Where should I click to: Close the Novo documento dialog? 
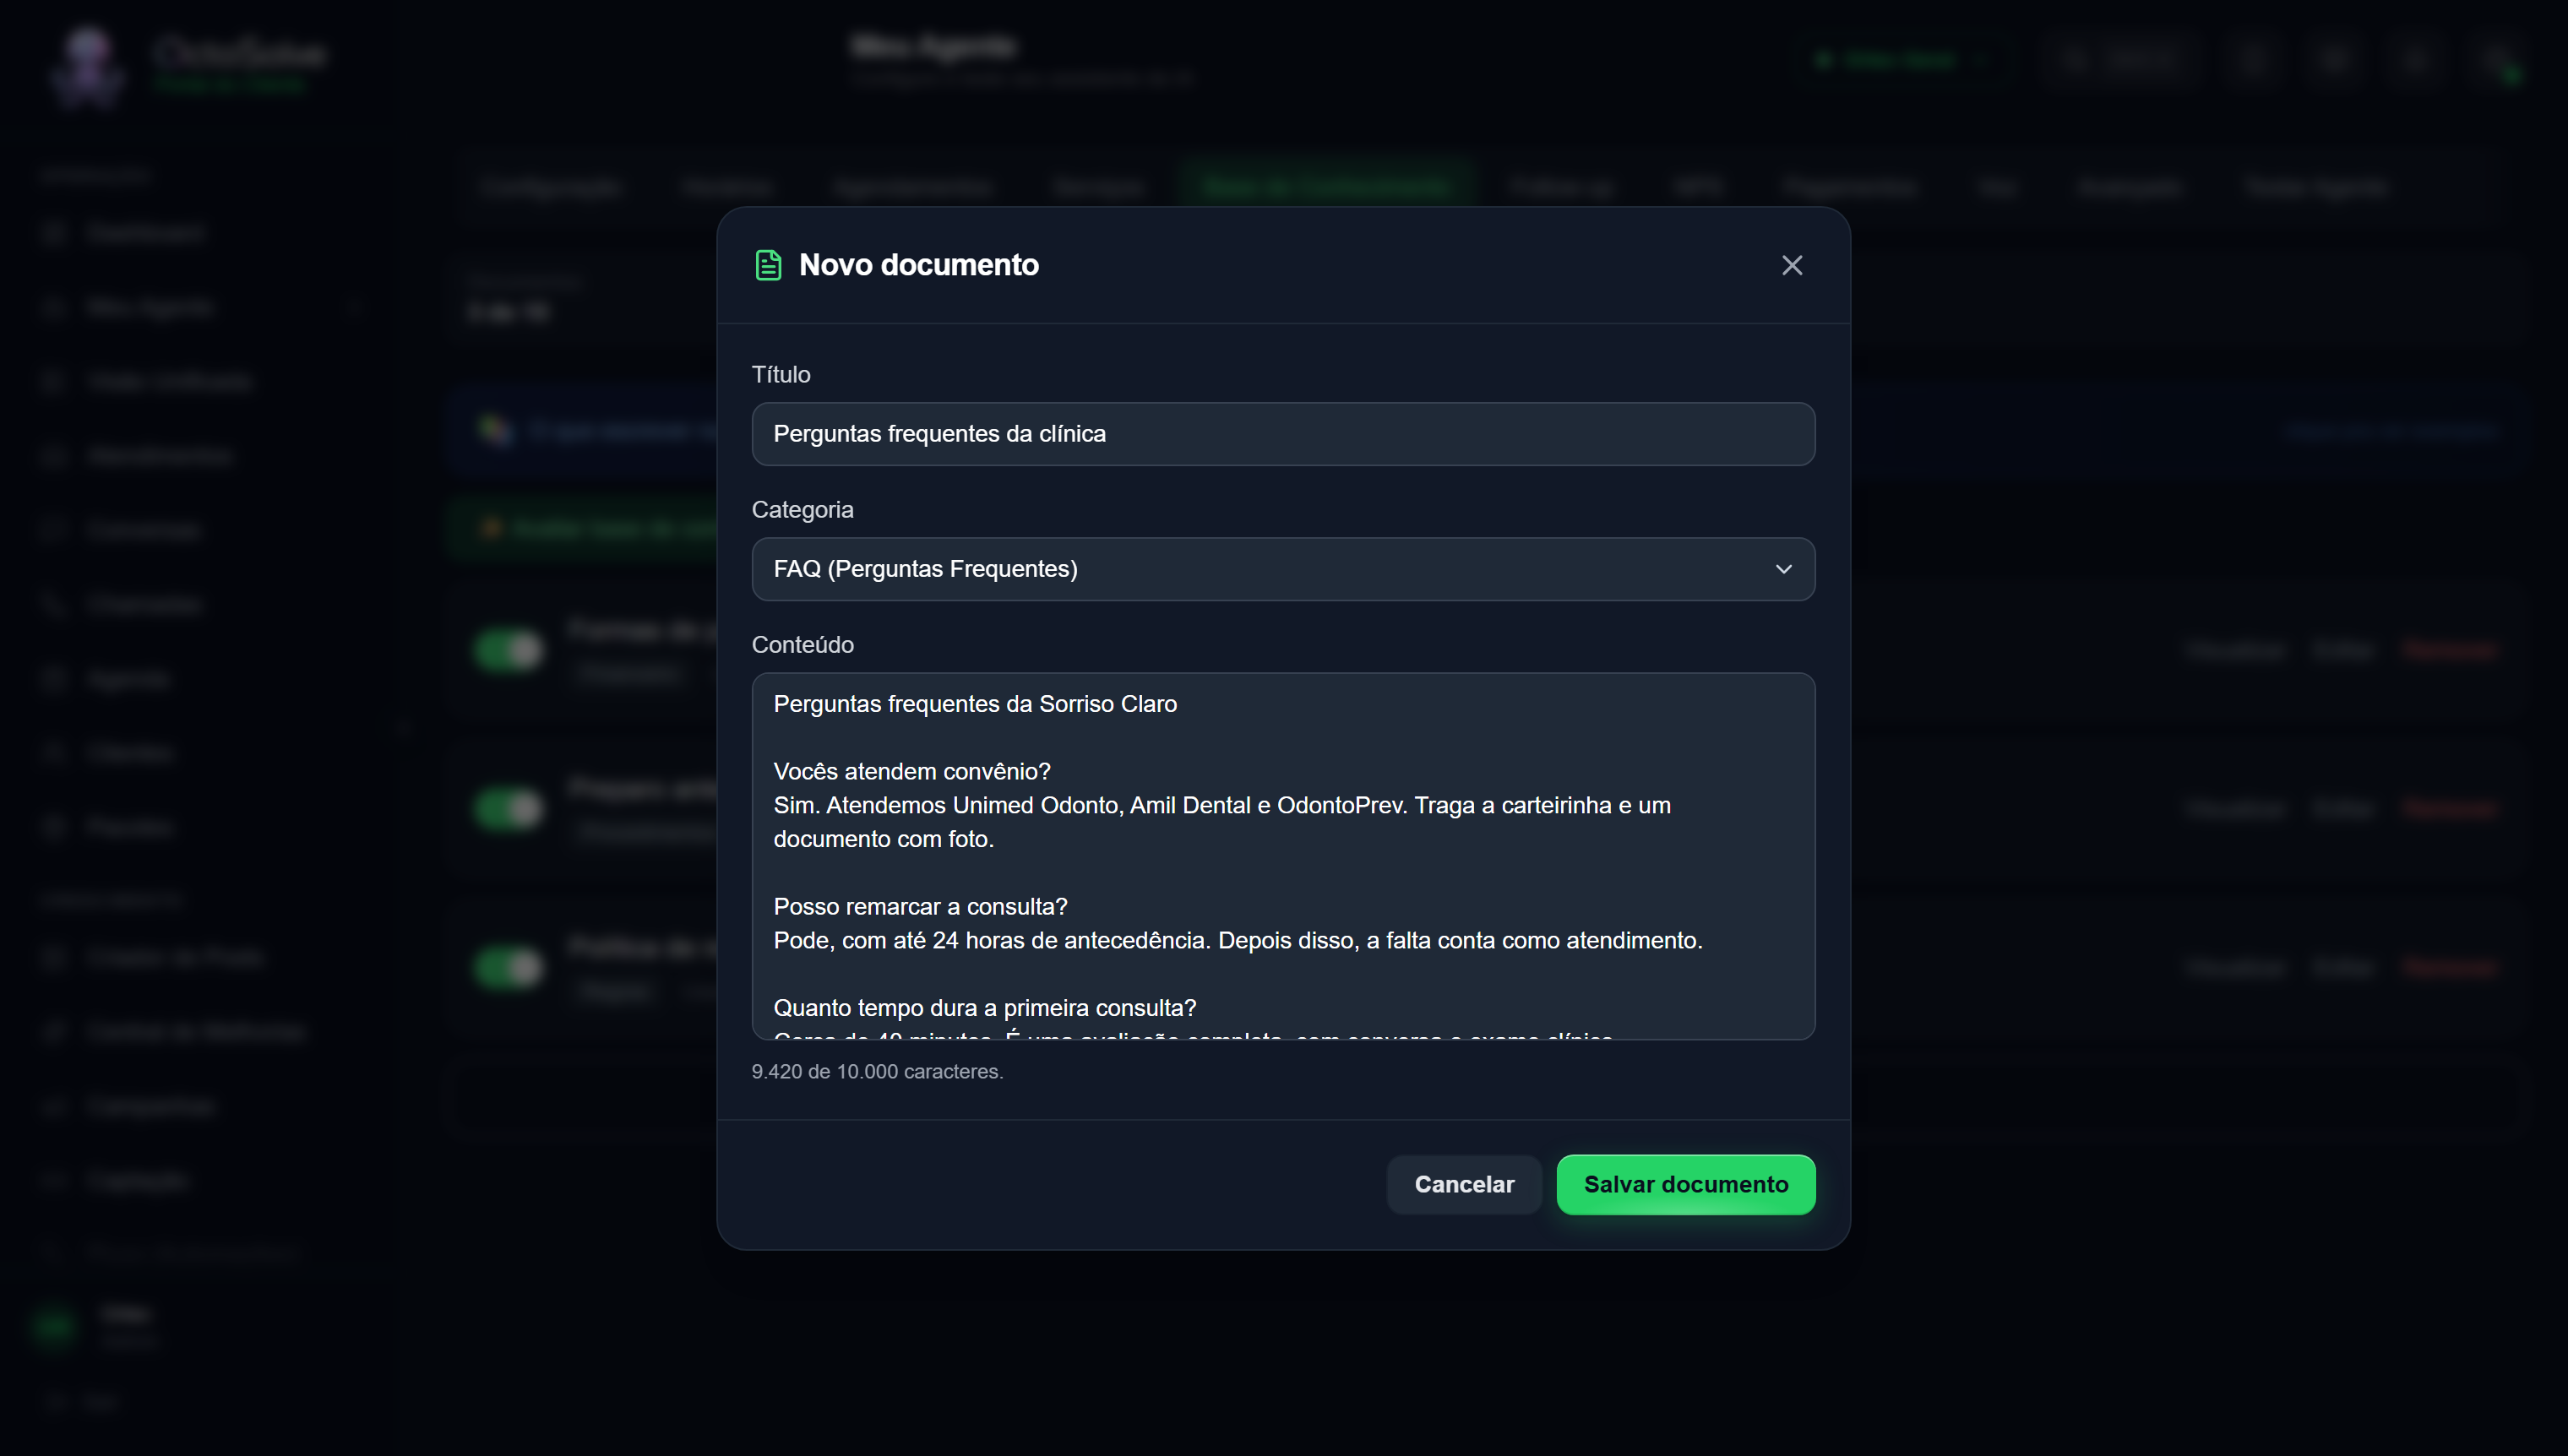click(1791, 265)
